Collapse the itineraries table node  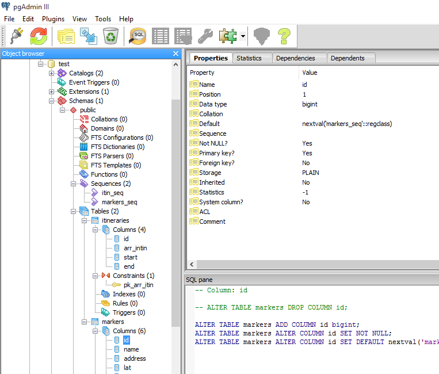(84, 220)
